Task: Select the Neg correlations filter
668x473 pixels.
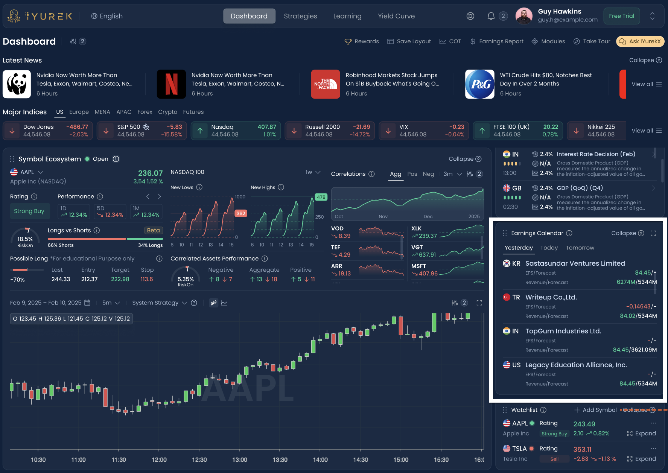Action: pos(428,174)
